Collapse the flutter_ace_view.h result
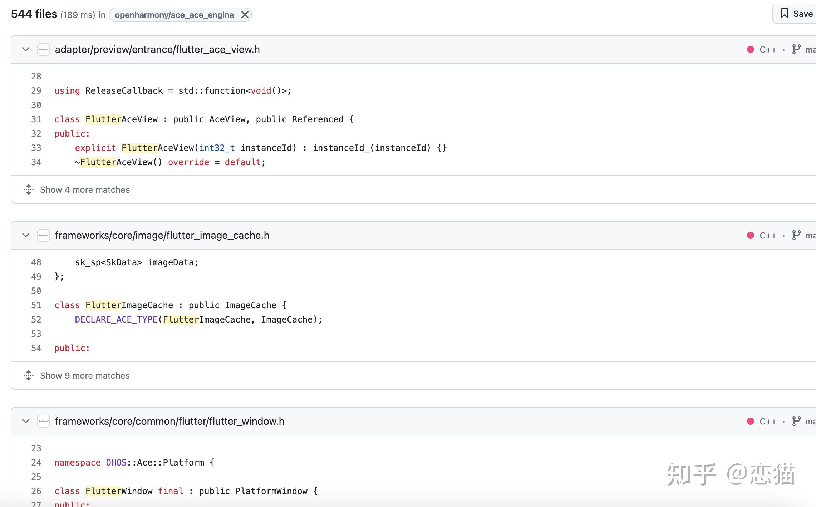 26,49
